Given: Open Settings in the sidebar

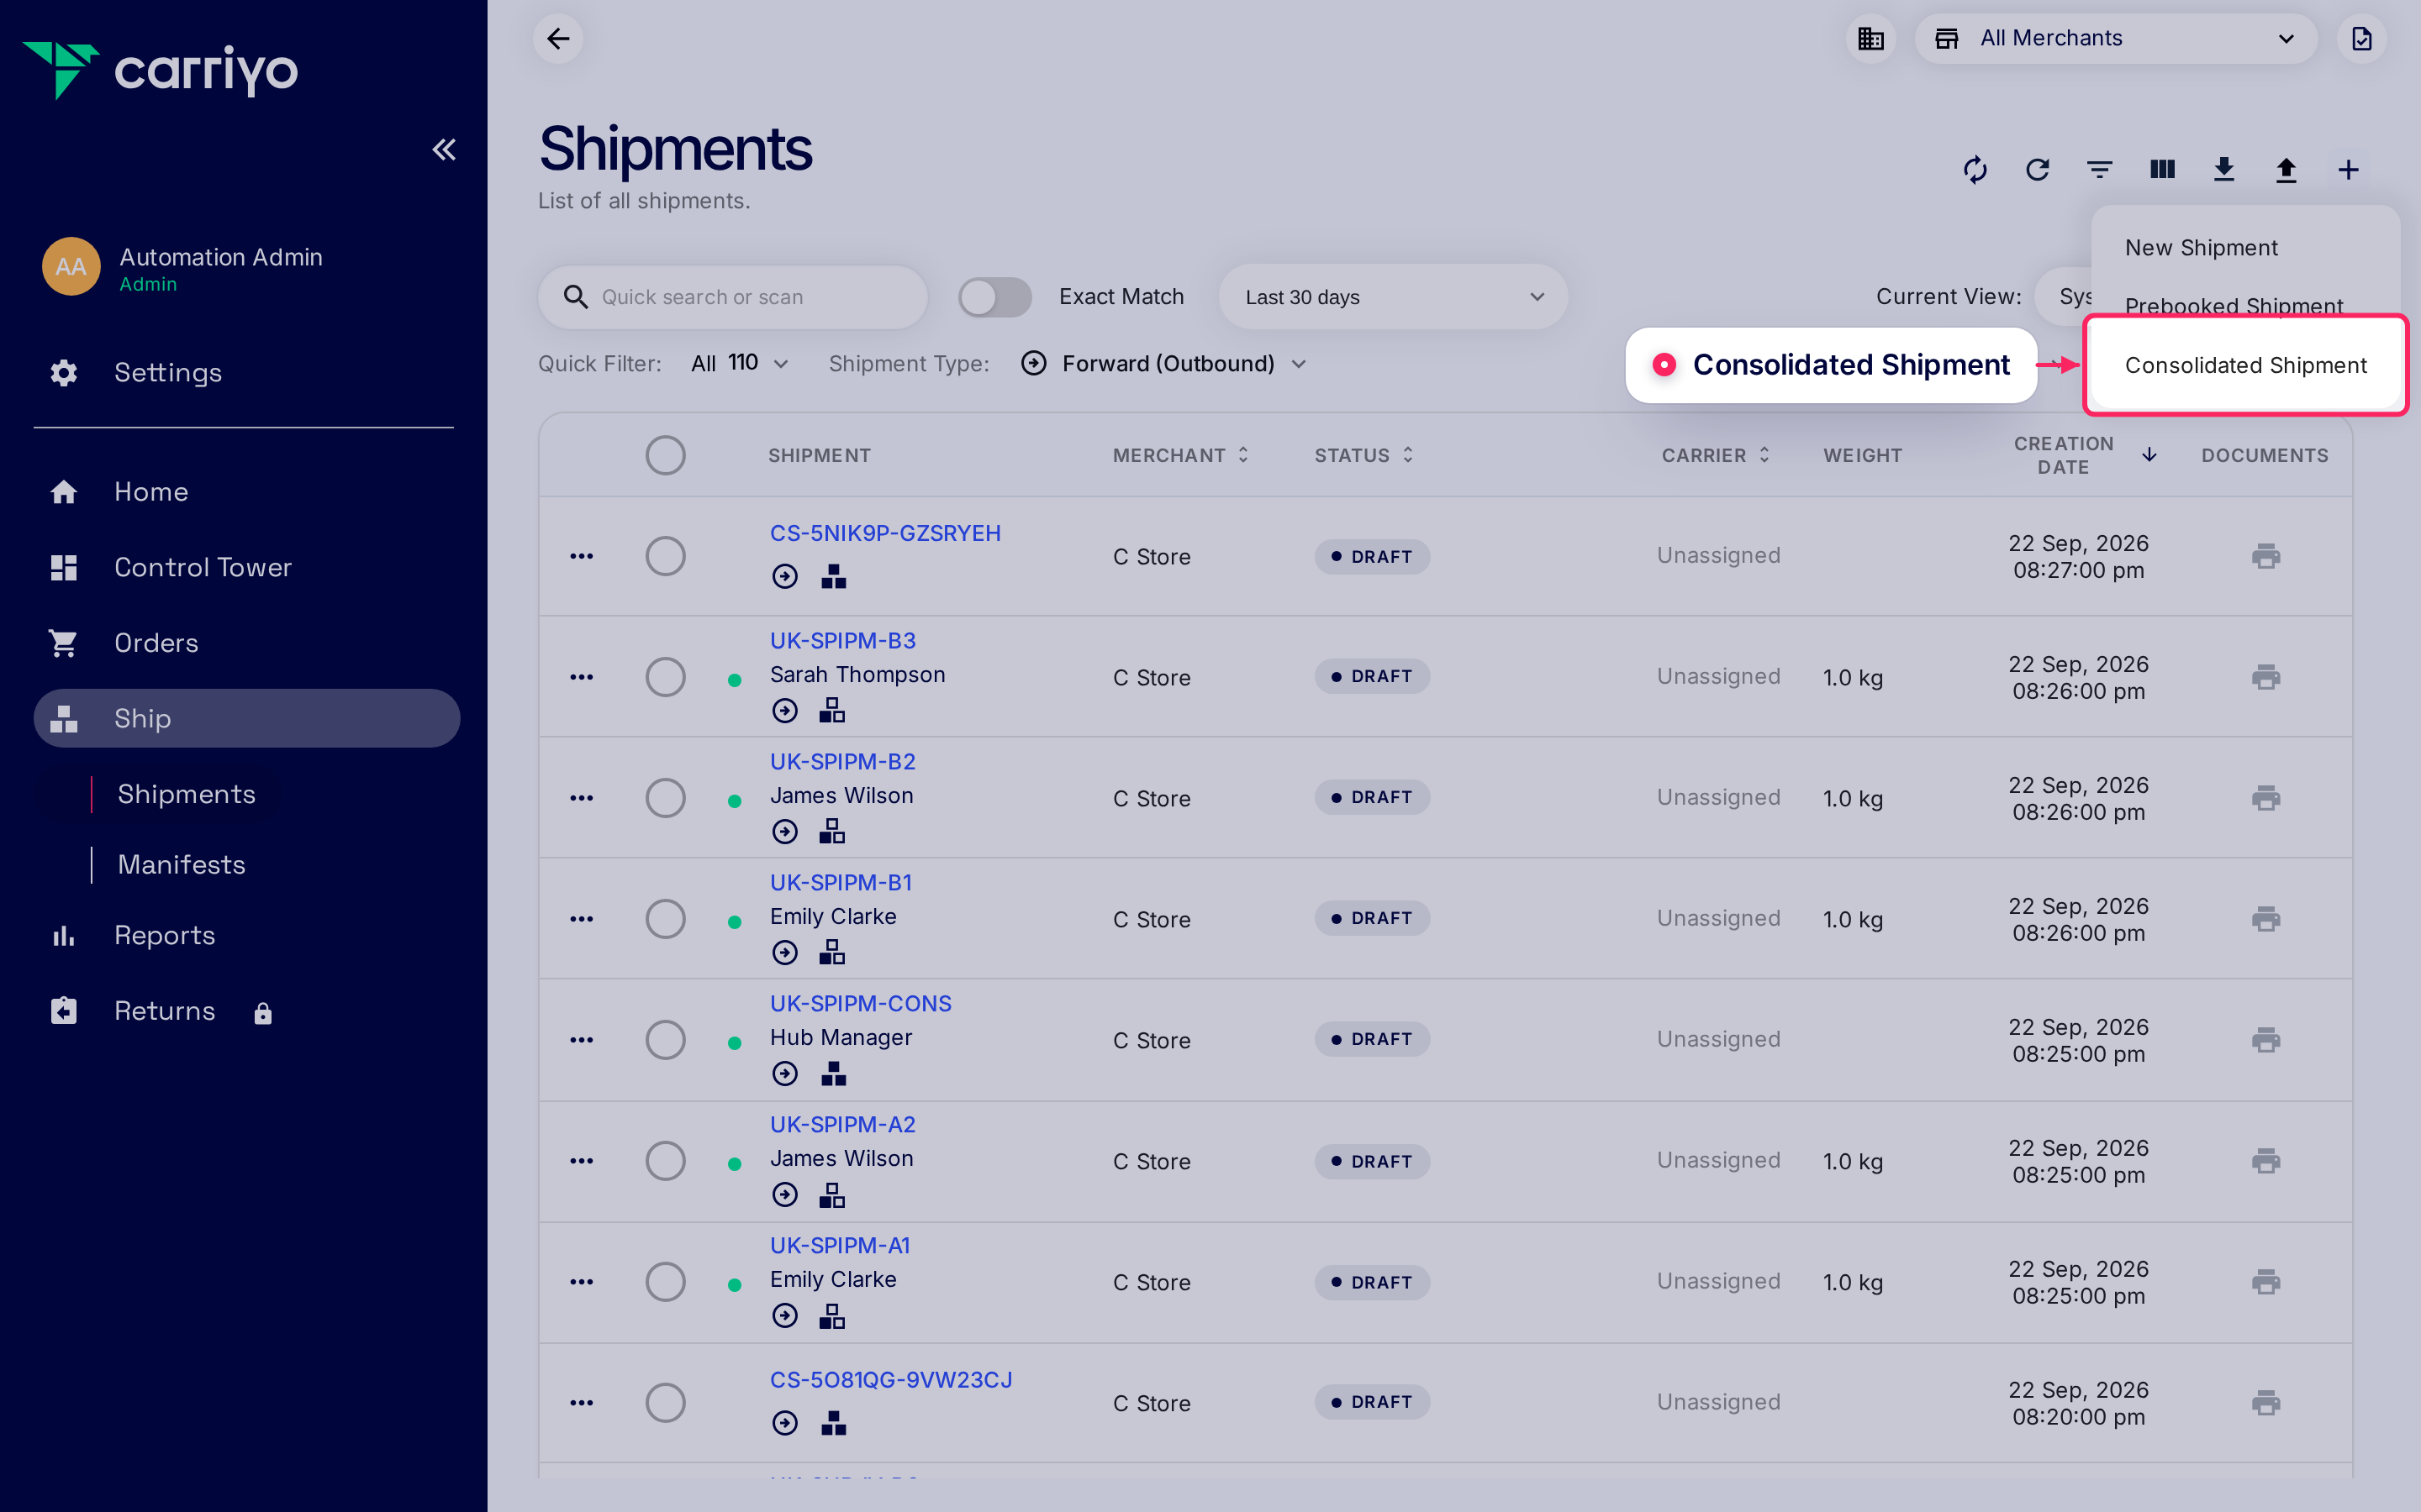Looking at the screenshot, I should click(x=167, y=372).
